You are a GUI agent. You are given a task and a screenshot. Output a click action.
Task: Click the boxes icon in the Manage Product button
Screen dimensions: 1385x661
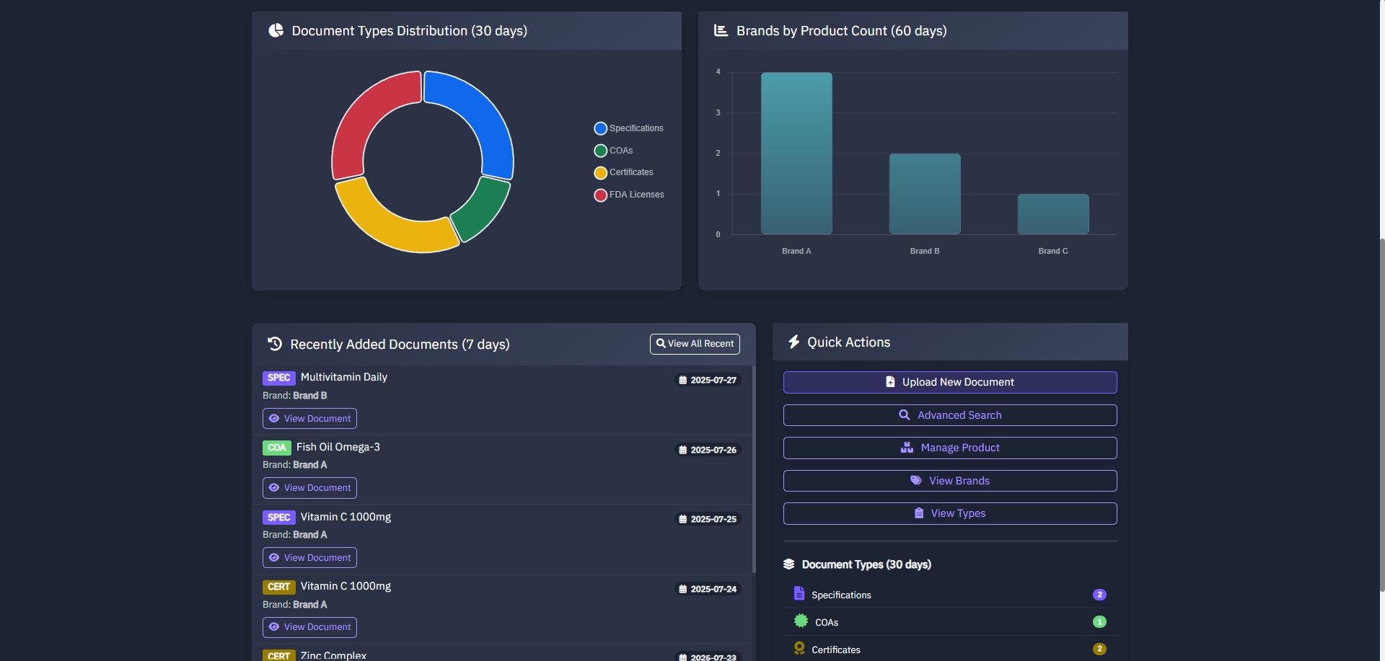click(907, 448)
